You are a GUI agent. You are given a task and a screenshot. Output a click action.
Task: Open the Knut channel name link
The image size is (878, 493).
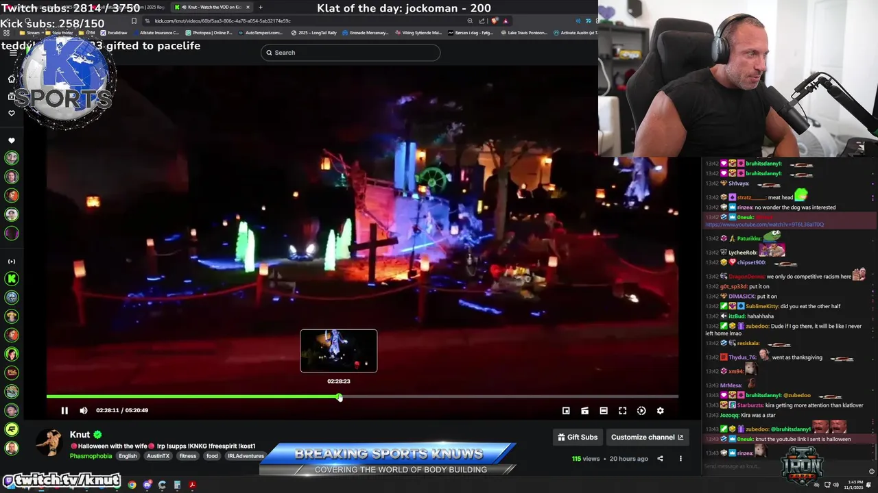coord(80,435)
